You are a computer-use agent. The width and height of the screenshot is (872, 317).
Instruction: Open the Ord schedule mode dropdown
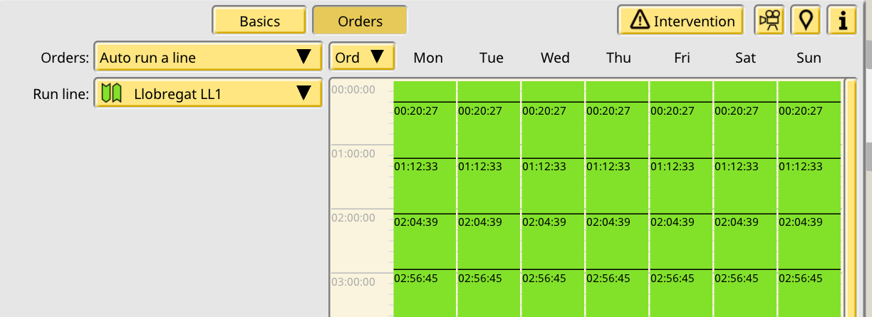(363, 57)
